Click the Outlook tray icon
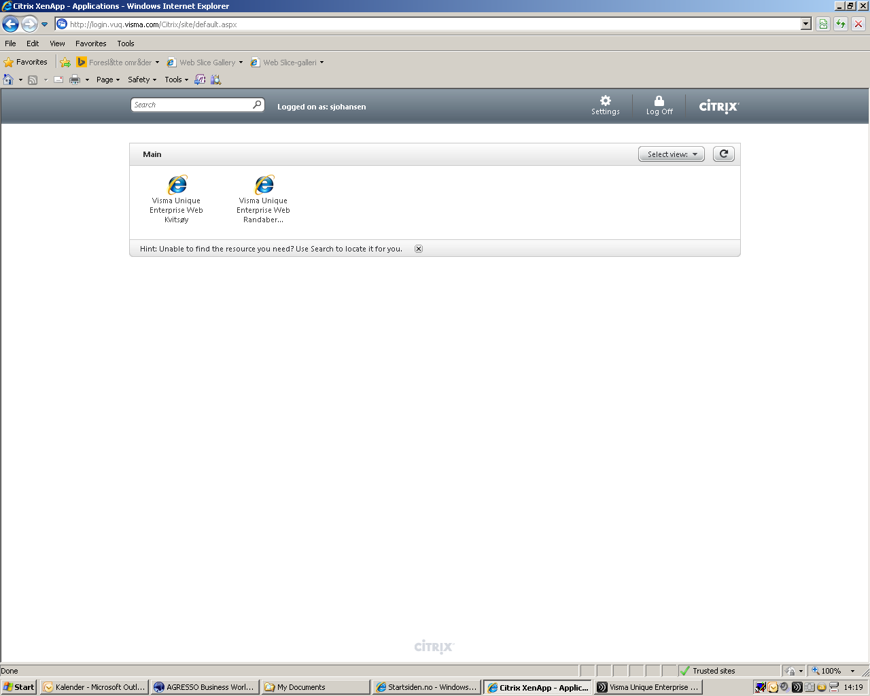The image size is (870, 696). pos(773,687)
